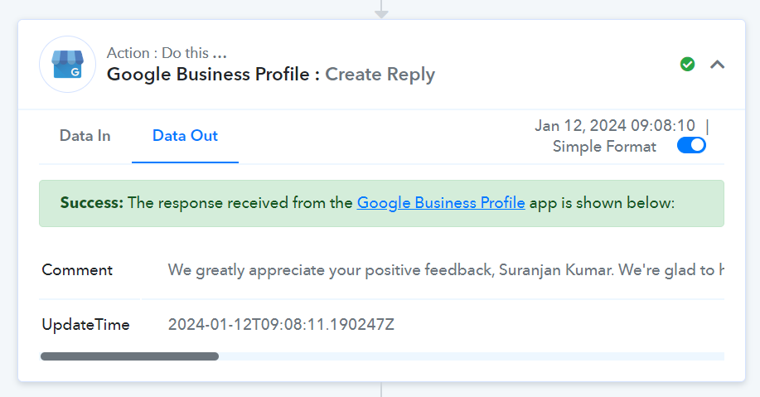Click the horizontal scrollbar thumb
The height and width of the screenshot is (397, 760).
pyautogui.click(x=129, y=356)
